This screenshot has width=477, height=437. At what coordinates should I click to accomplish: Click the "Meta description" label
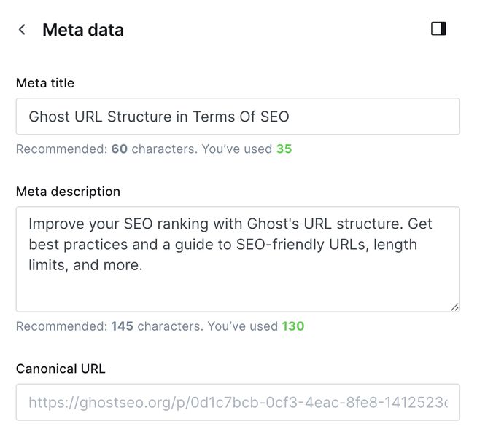coord(68,192)
